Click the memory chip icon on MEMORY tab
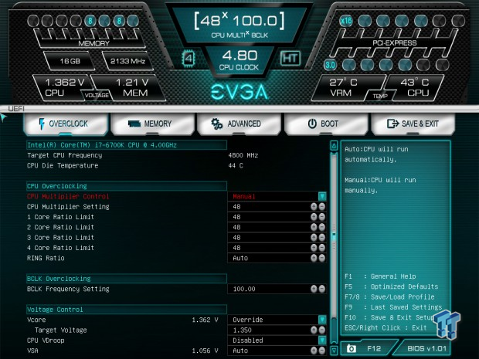 134,124
